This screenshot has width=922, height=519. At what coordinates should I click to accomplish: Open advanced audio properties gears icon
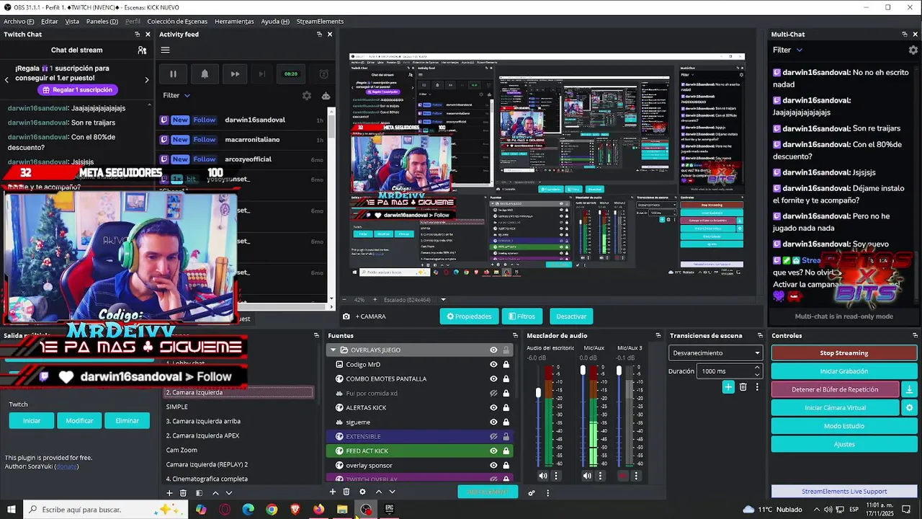click(x=532, y=493)
